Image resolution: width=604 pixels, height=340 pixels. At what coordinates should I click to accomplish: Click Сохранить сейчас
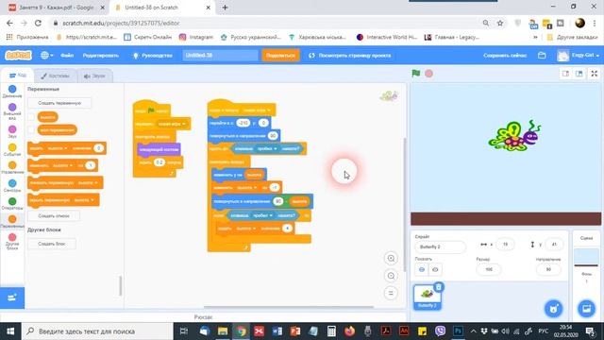[505, 55]
